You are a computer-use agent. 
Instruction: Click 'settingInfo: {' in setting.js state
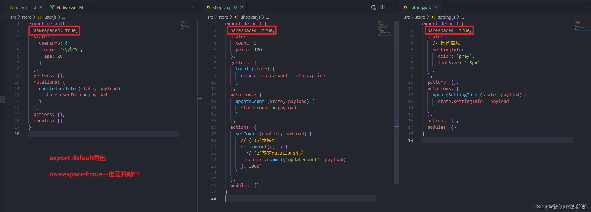click(451, 50)
